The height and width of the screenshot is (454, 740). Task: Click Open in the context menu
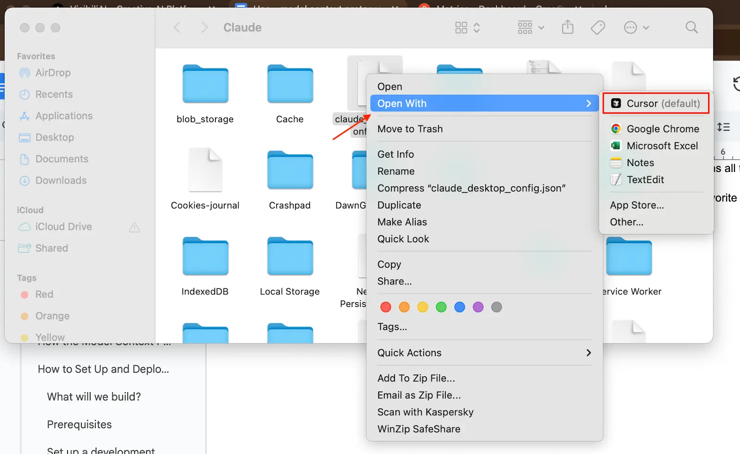pyautogui.click(x=484, y=86)
